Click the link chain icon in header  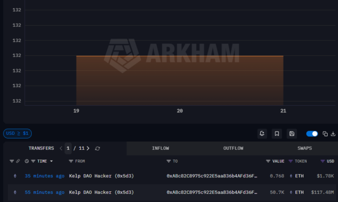18,161
